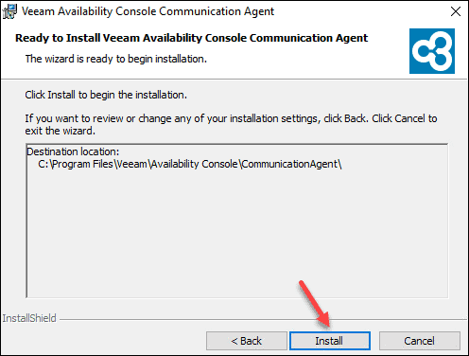
Task: Start installation with the Install button
Action: point(330,341)
